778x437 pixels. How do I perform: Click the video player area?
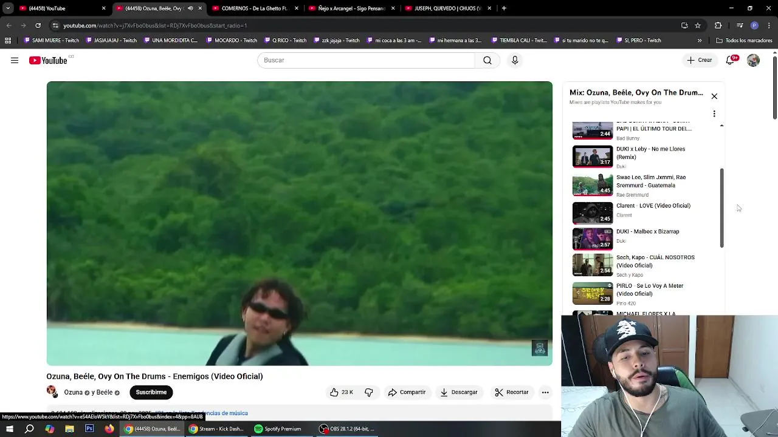(x=300, y=223)
